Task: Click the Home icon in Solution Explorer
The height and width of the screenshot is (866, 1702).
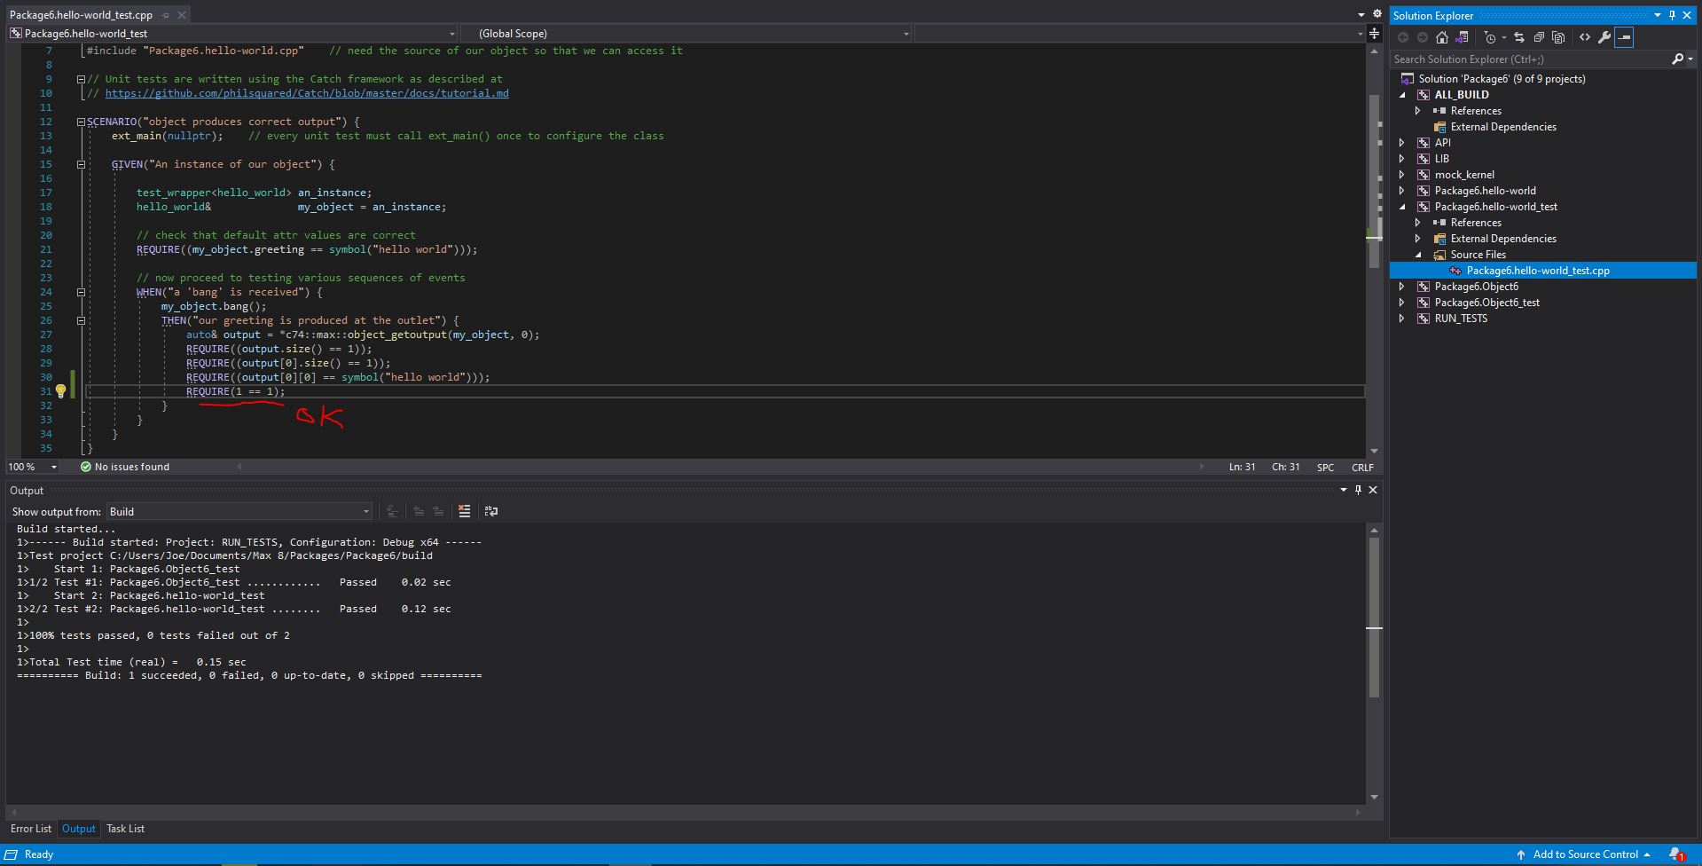Action: [x=1442, y=37]
